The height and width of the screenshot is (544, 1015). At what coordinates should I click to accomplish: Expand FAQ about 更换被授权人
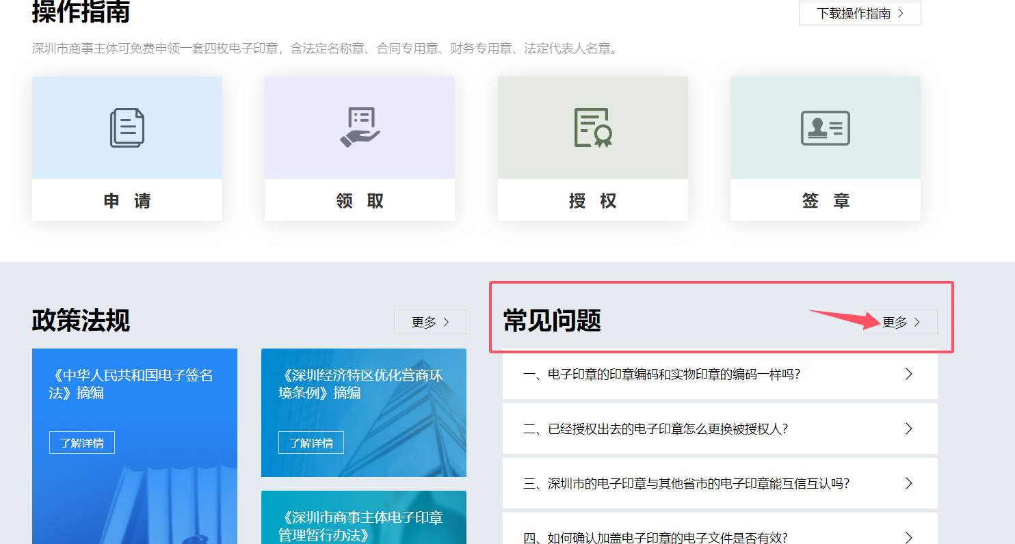720,429
